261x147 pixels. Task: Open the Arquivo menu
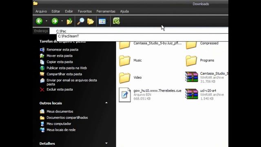pyautogui.click(x=41, y=11)
